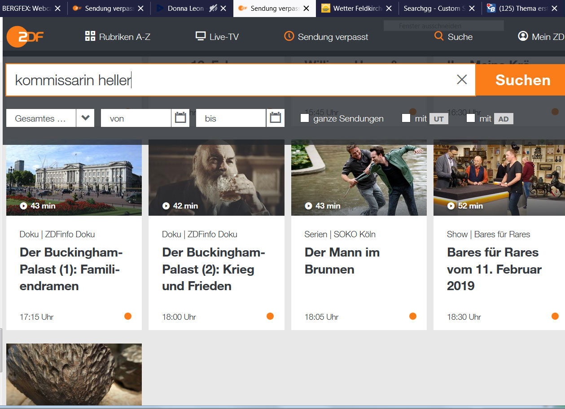Viewport: 565px width, 409px height.
Task: Open the stone artifact thumbnail at bottom
Action: click(x=74, y=374)
